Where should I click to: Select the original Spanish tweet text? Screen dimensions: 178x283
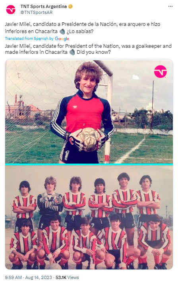coord(83,28)
